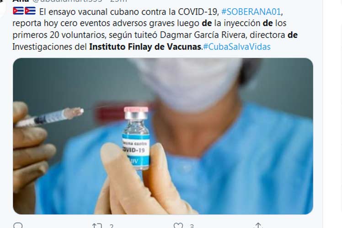
Task: Retweet this post using the retweet icon
Action: click(97, 226)
